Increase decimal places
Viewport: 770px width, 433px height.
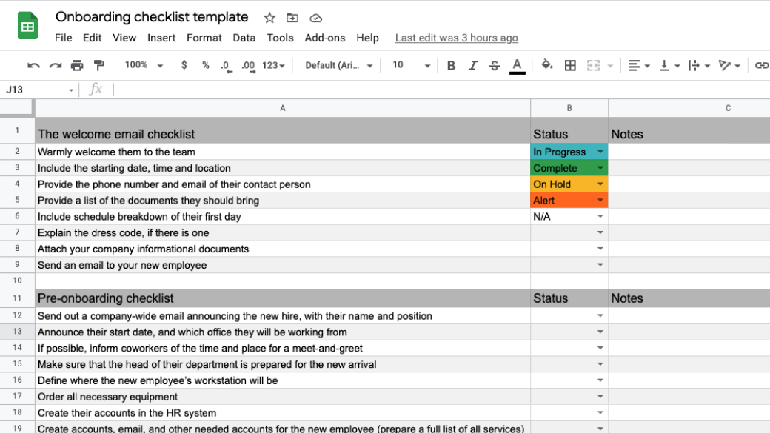pos(248,66)
